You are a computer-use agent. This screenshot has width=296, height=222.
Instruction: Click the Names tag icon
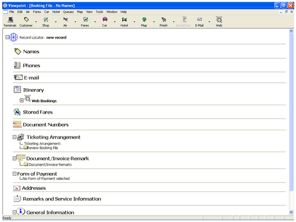click(18, 51)
